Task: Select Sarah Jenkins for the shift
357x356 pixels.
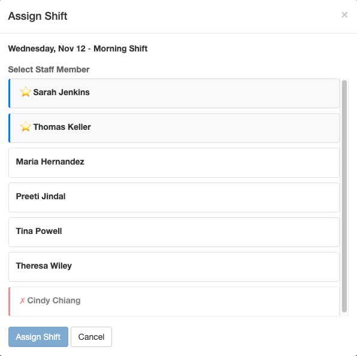Action: pos(174,93)
